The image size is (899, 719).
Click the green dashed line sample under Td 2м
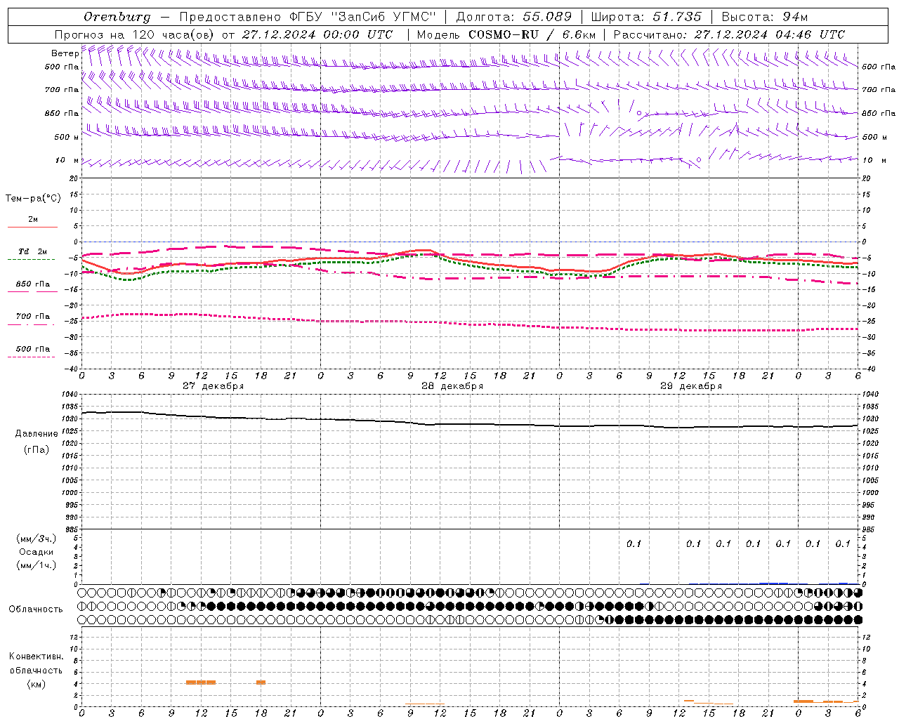pos(31,259)
